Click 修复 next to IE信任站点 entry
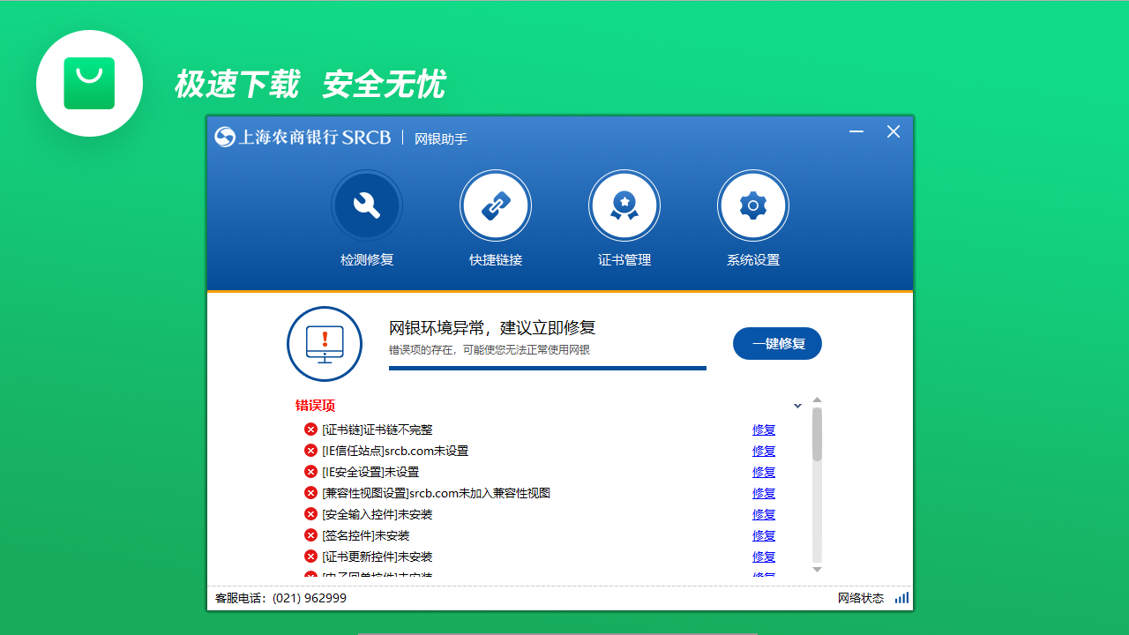 point(763,451)
